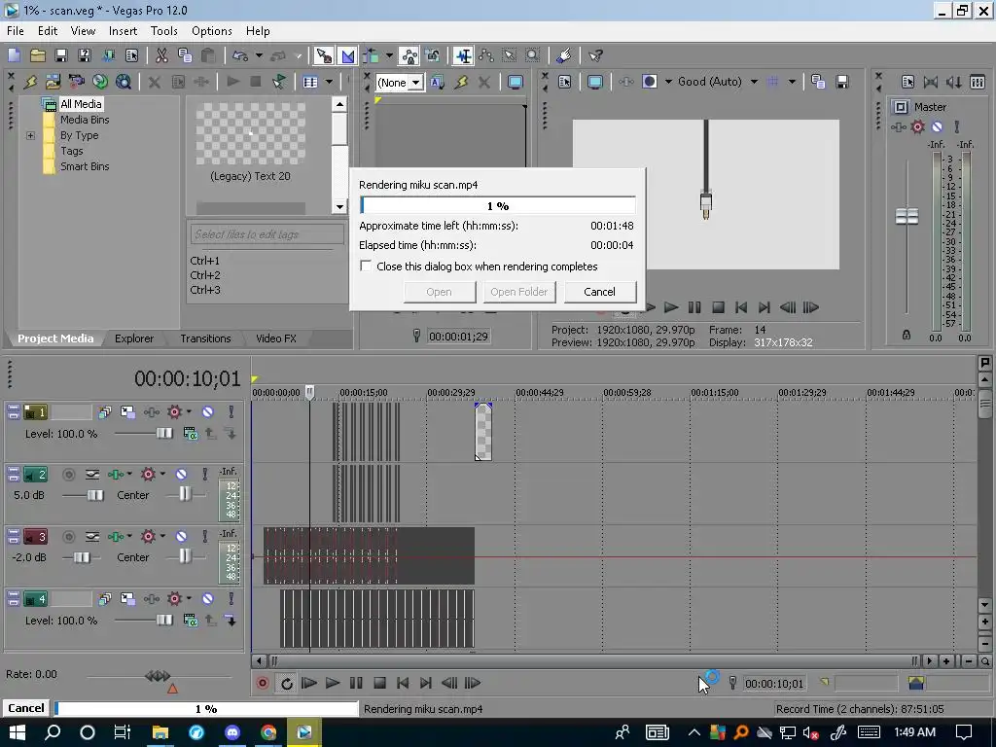
Task: Click the Paste clipboard icon
Action: tap(208, 55)
